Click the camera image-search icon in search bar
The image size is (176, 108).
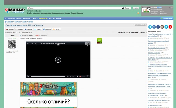tap(123, 8)
